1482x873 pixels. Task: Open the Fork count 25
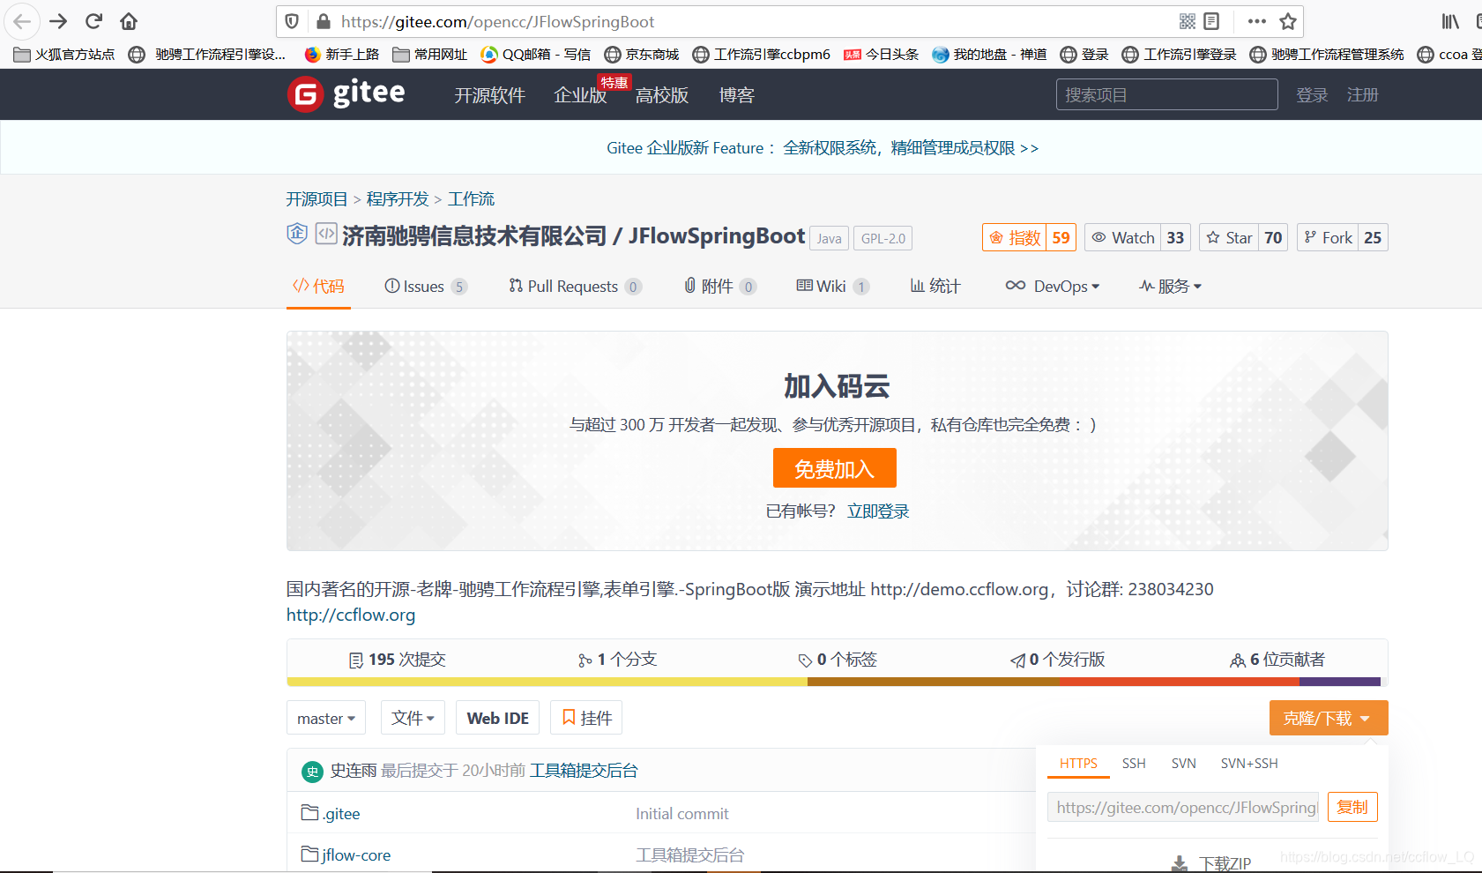[1373, 238]
